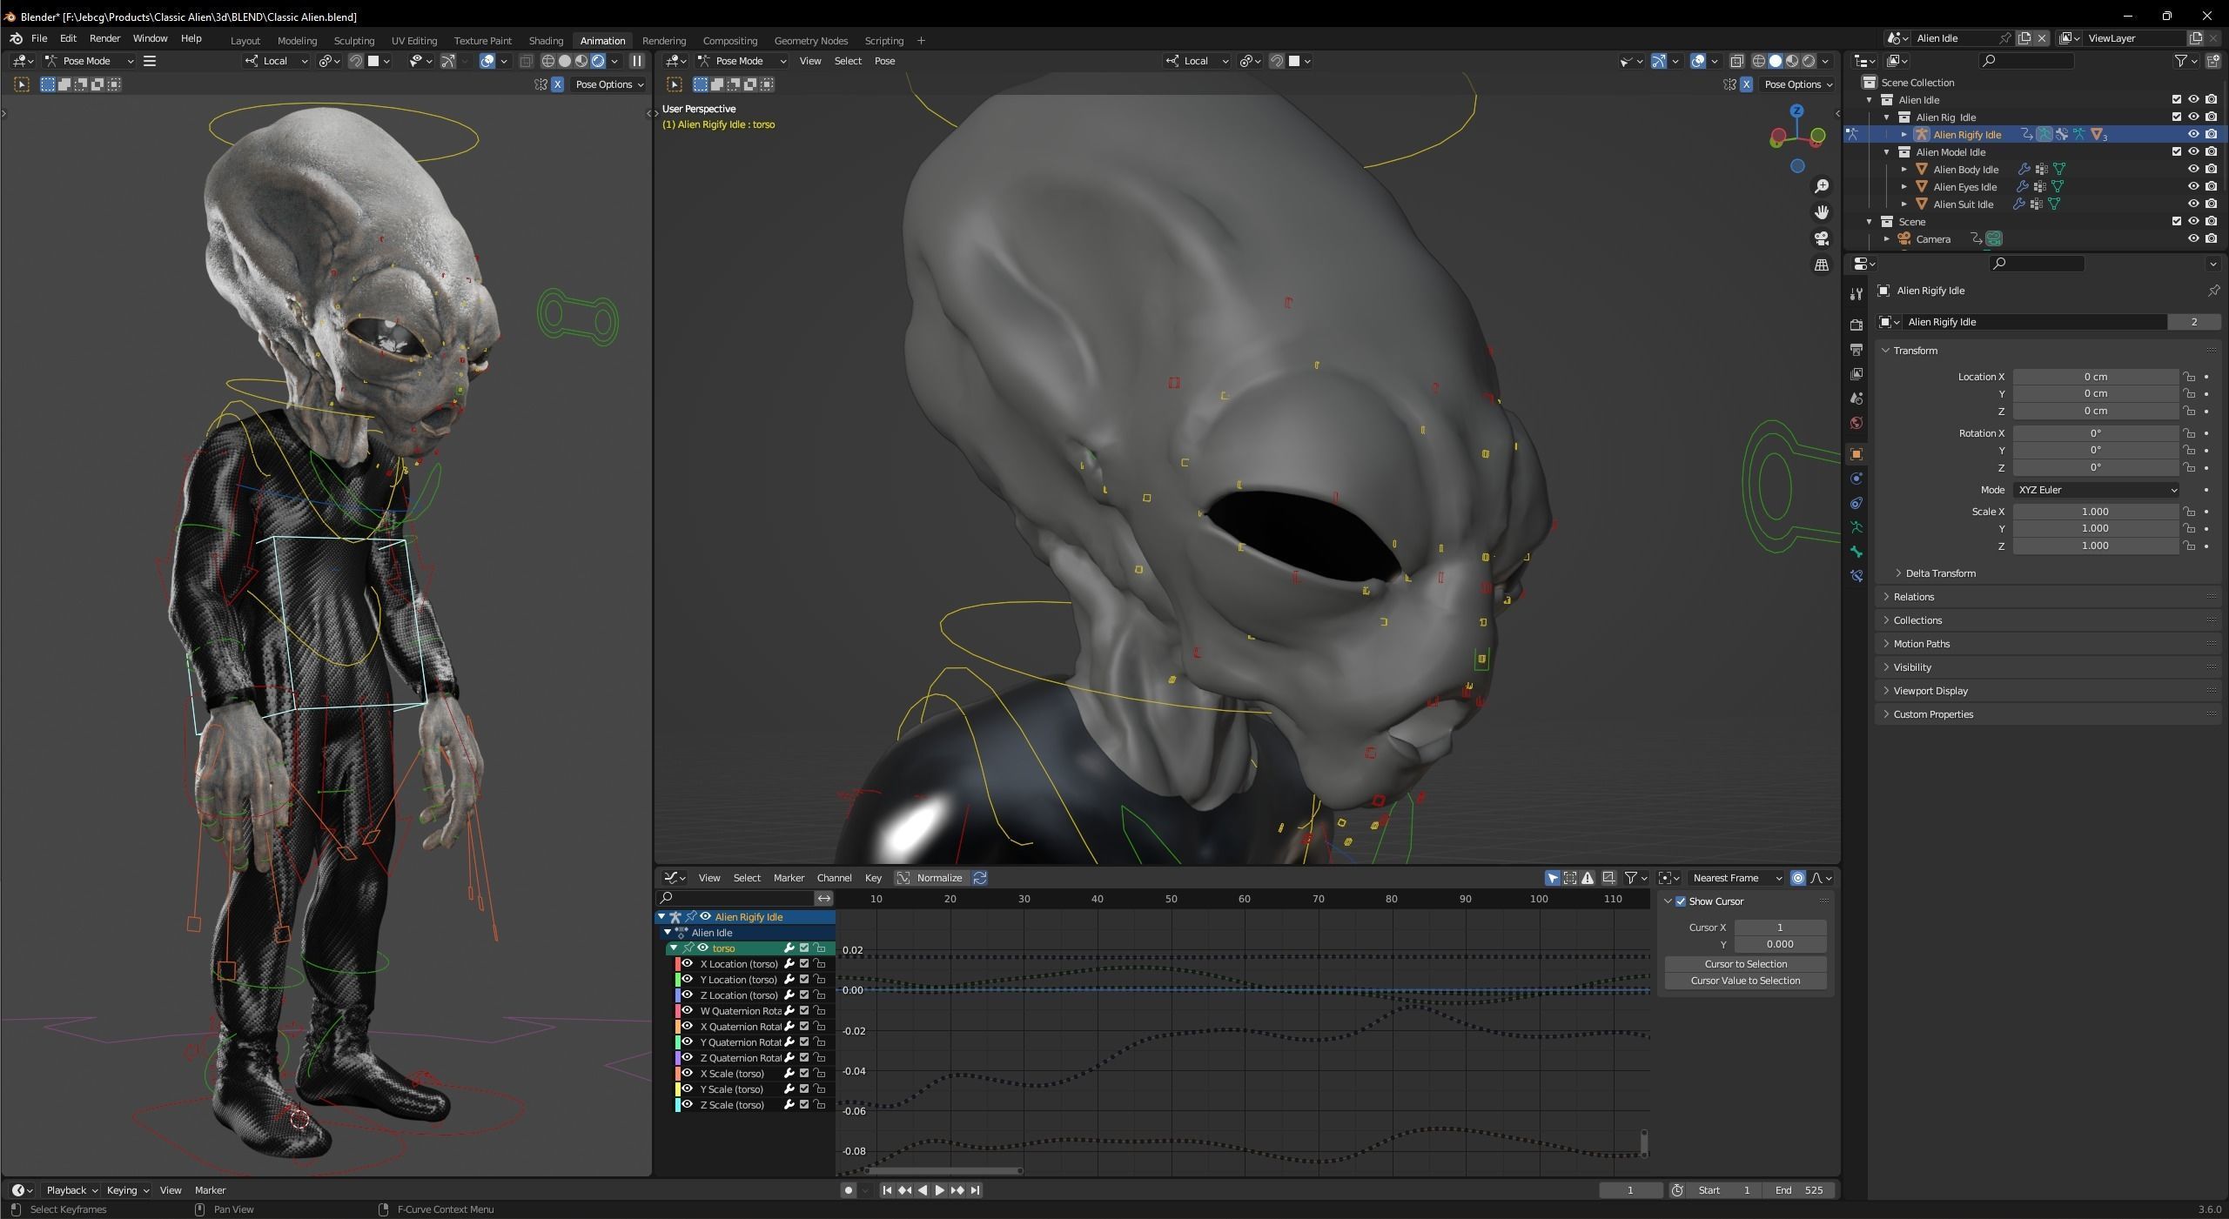
Task: Click the Outliner search field
Action: pos(2025,60)
